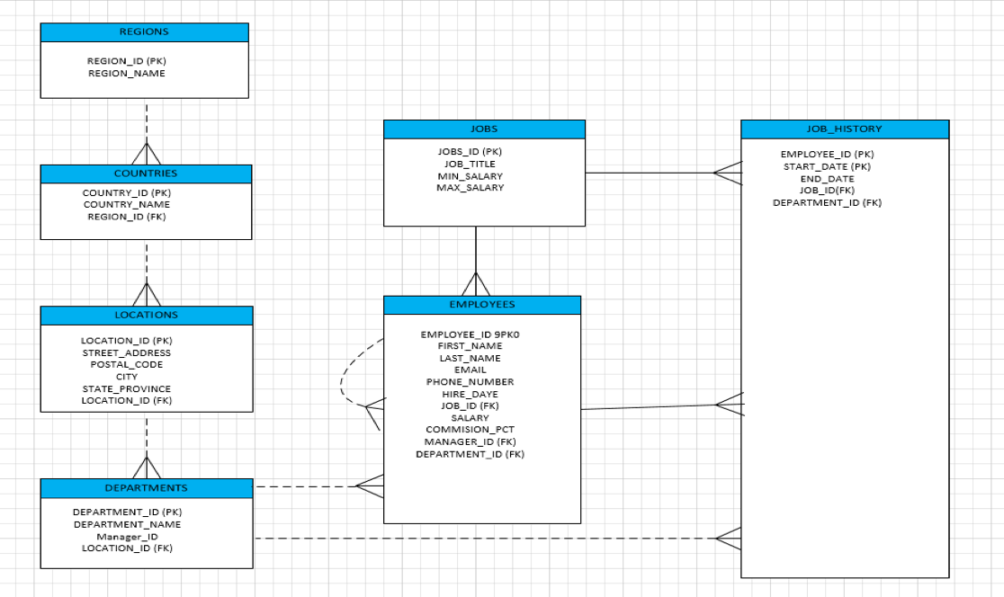Select the dashed line between REGIONS and COUNTRIES

pyautogui.click(x=146, y=121)
